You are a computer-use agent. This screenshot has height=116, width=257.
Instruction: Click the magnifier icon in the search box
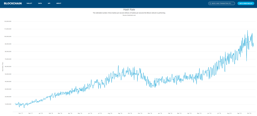point(210,3)
